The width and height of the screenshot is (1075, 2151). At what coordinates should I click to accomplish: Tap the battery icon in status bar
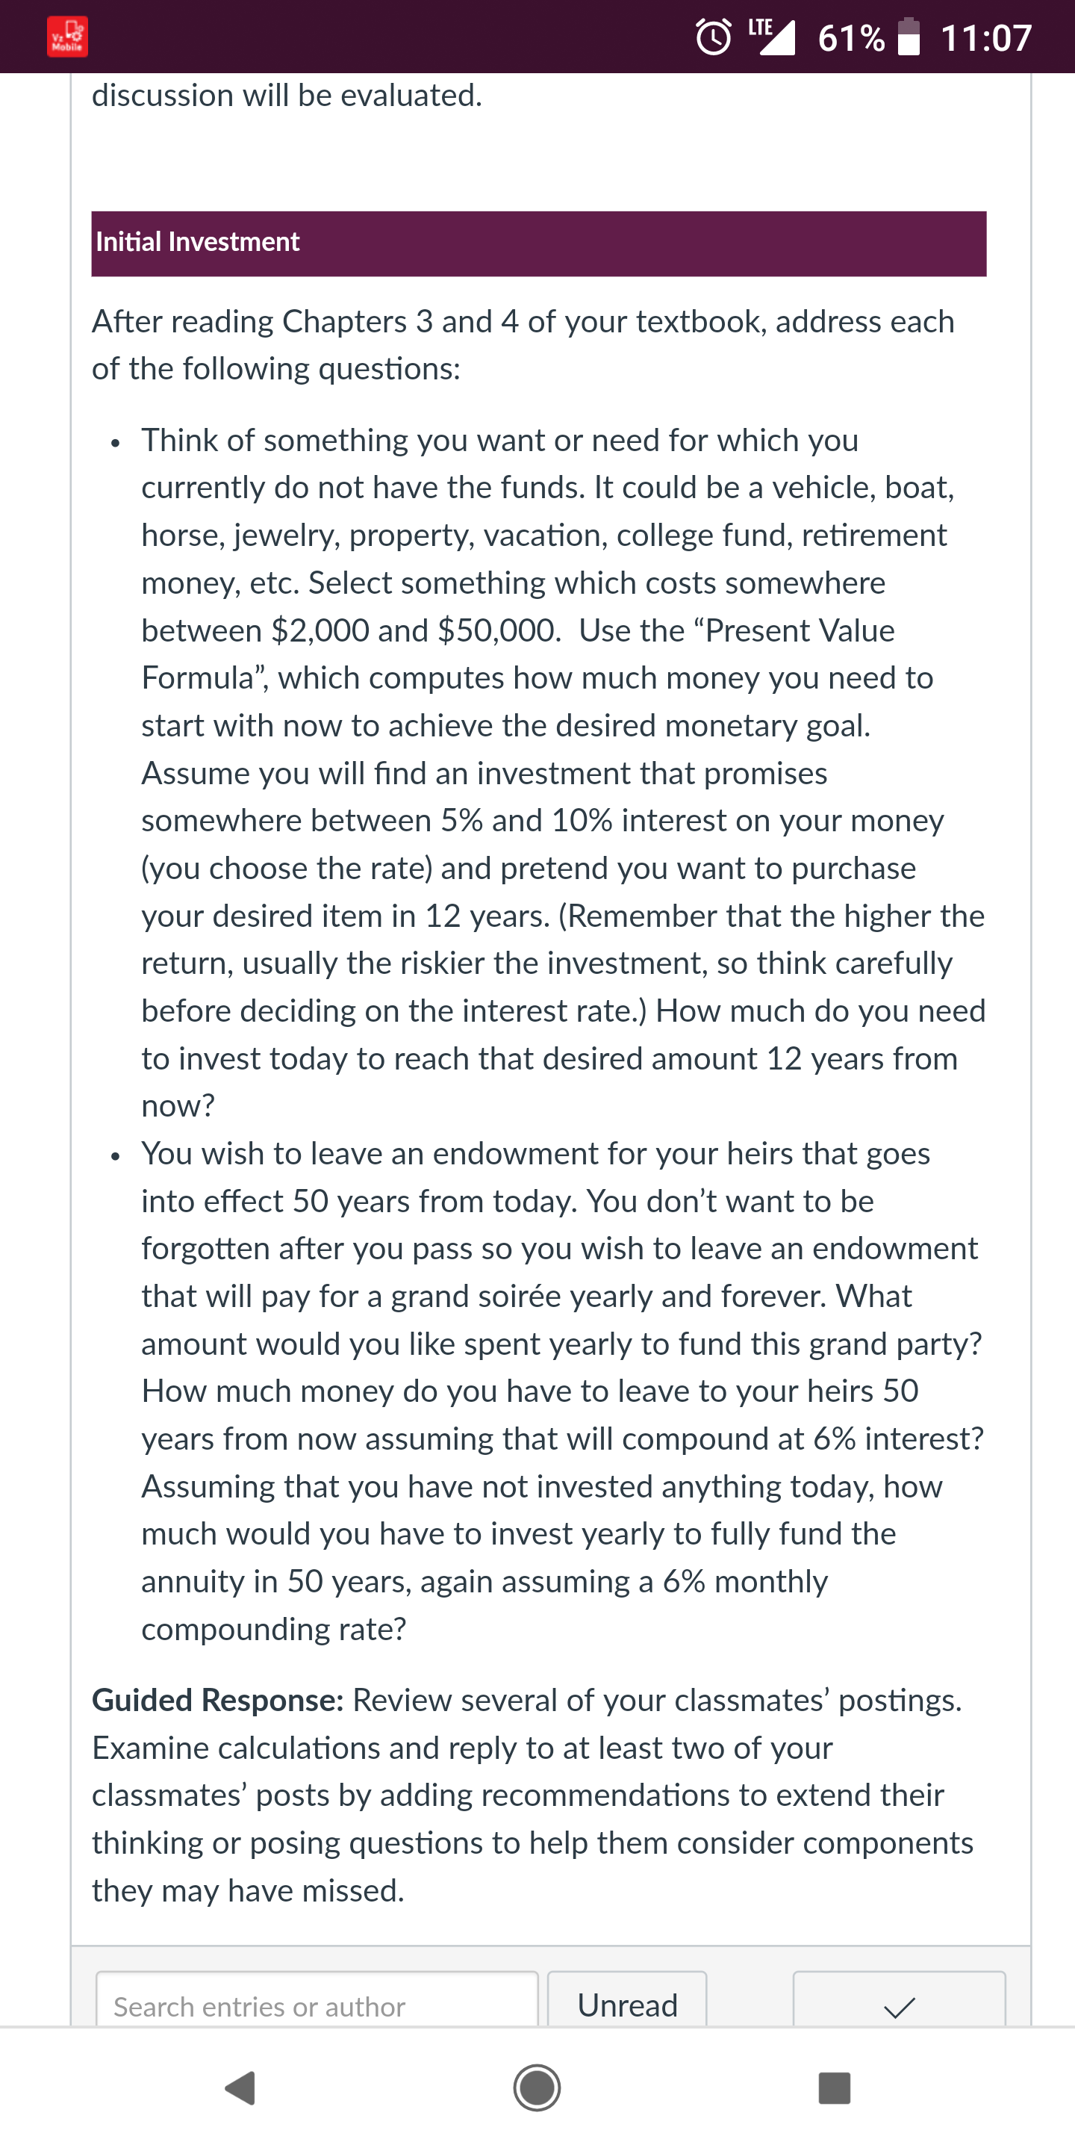pos(908,37)
